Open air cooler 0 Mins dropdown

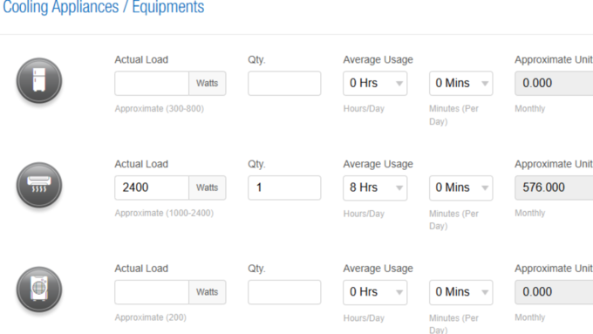[460, 292]
